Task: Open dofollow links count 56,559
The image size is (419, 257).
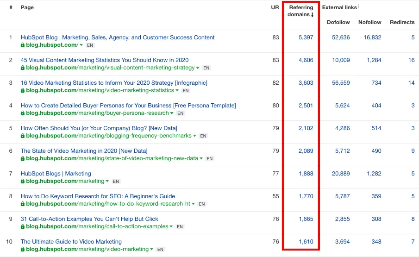Action: pos(341,83)
